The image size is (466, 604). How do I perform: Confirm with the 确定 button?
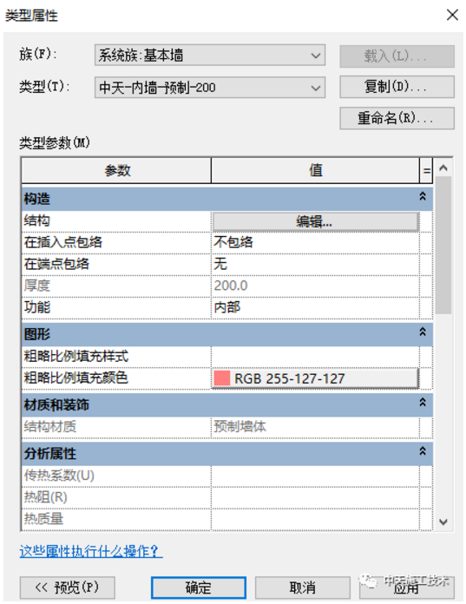[x=199, y=588]
